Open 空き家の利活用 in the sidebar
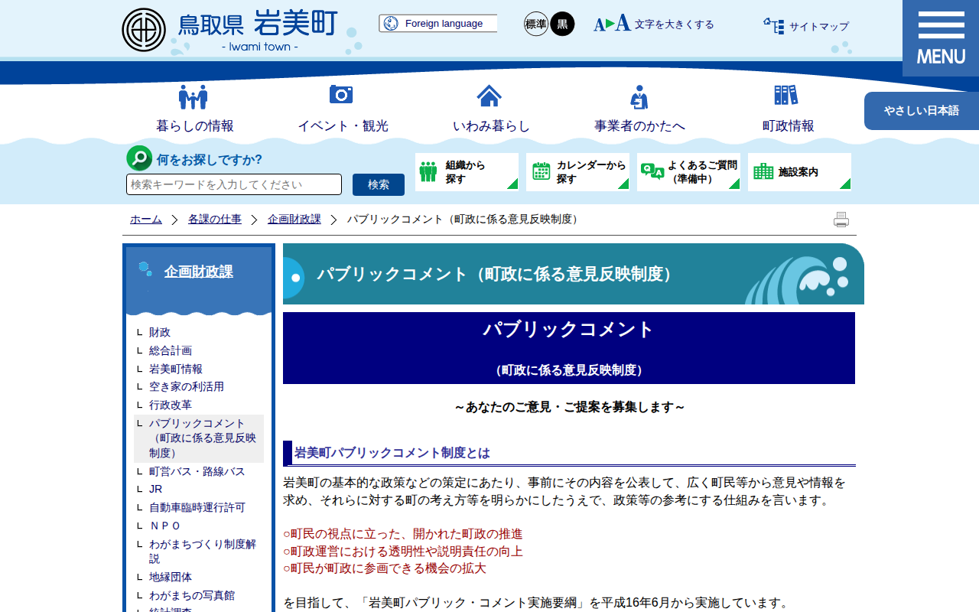 coord(187,386)
